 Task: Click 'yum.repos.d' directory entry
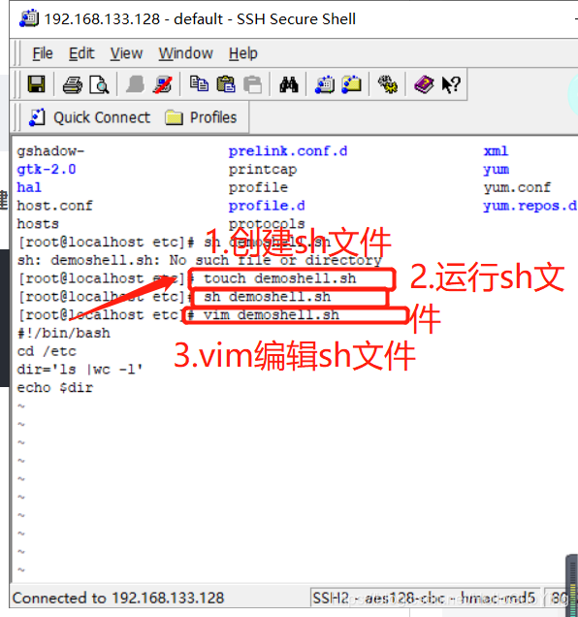[530, 206]
